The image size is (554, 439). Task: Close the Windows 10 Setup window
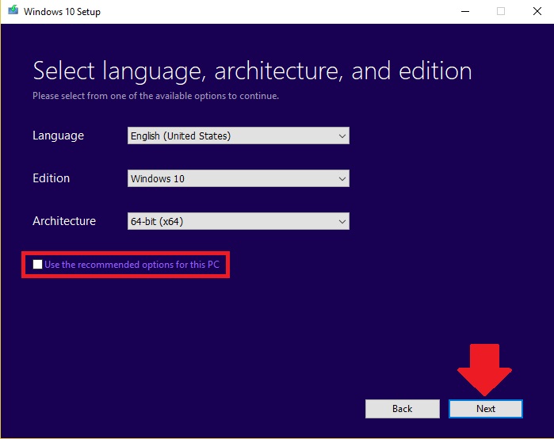pyautogui.click(x=537, y=11)
